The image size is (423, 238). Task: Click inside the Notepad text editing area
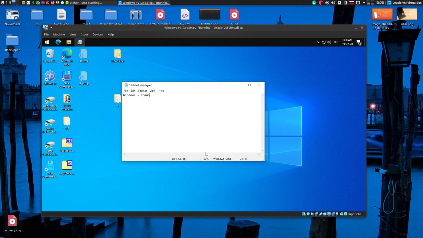tap(192, 123)
